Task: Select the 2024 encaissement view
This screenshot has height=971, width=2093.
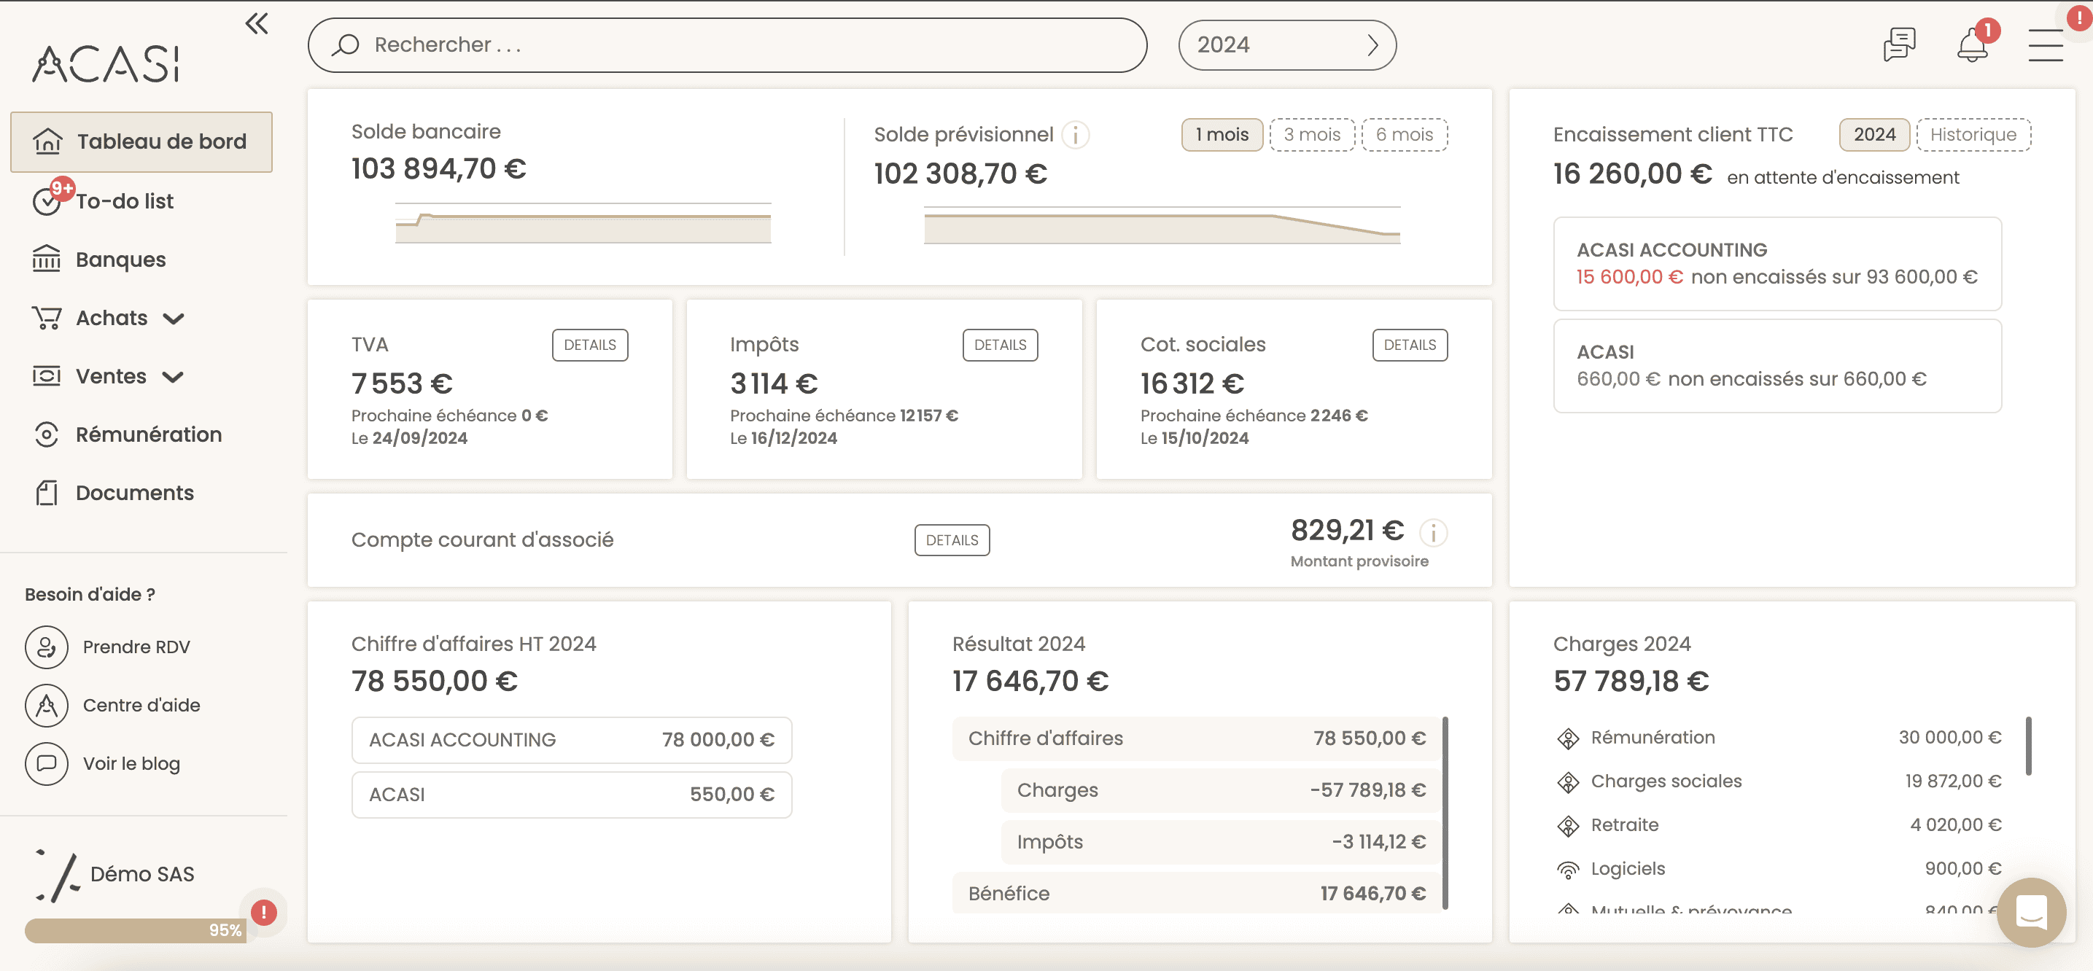Action: pyautogui.click(x=1873, y=135)
